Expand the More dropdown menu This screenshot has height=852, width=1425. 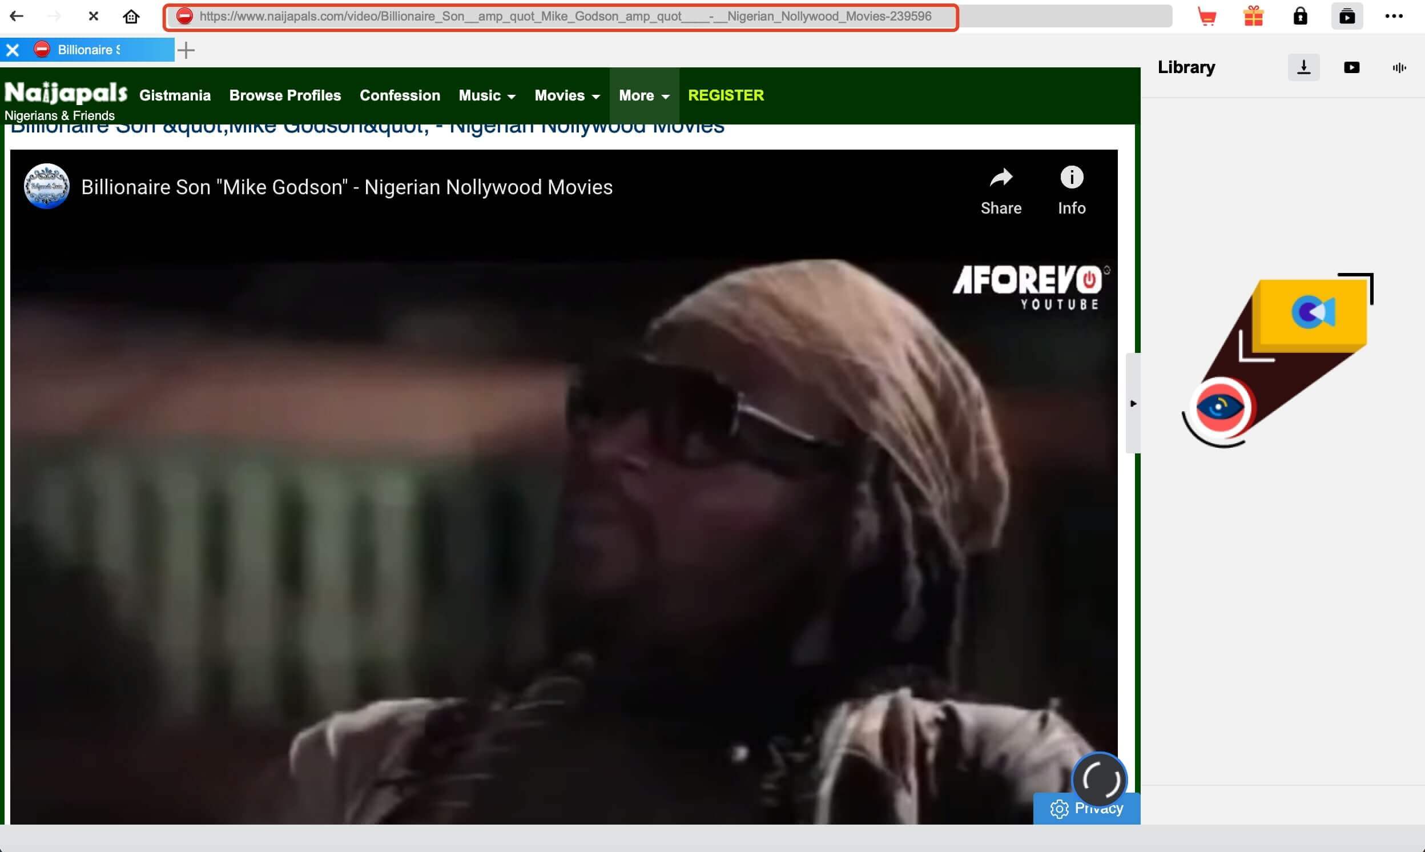pyautogui.click(x=644, y=95)
